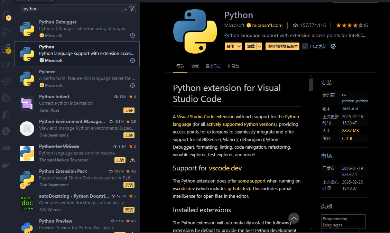The image size is (390, 233).
Task: Click the 651 B cache value
Action: (x=347, y=139)
